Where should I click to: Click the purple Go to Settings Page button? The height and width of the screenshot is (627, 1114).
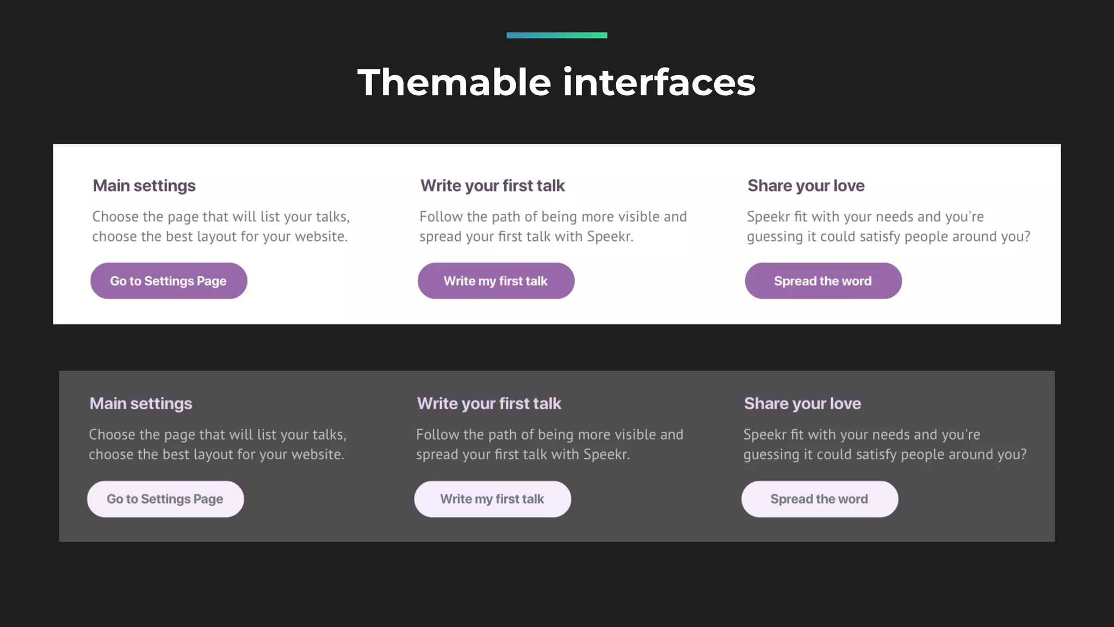coord(169,281)
